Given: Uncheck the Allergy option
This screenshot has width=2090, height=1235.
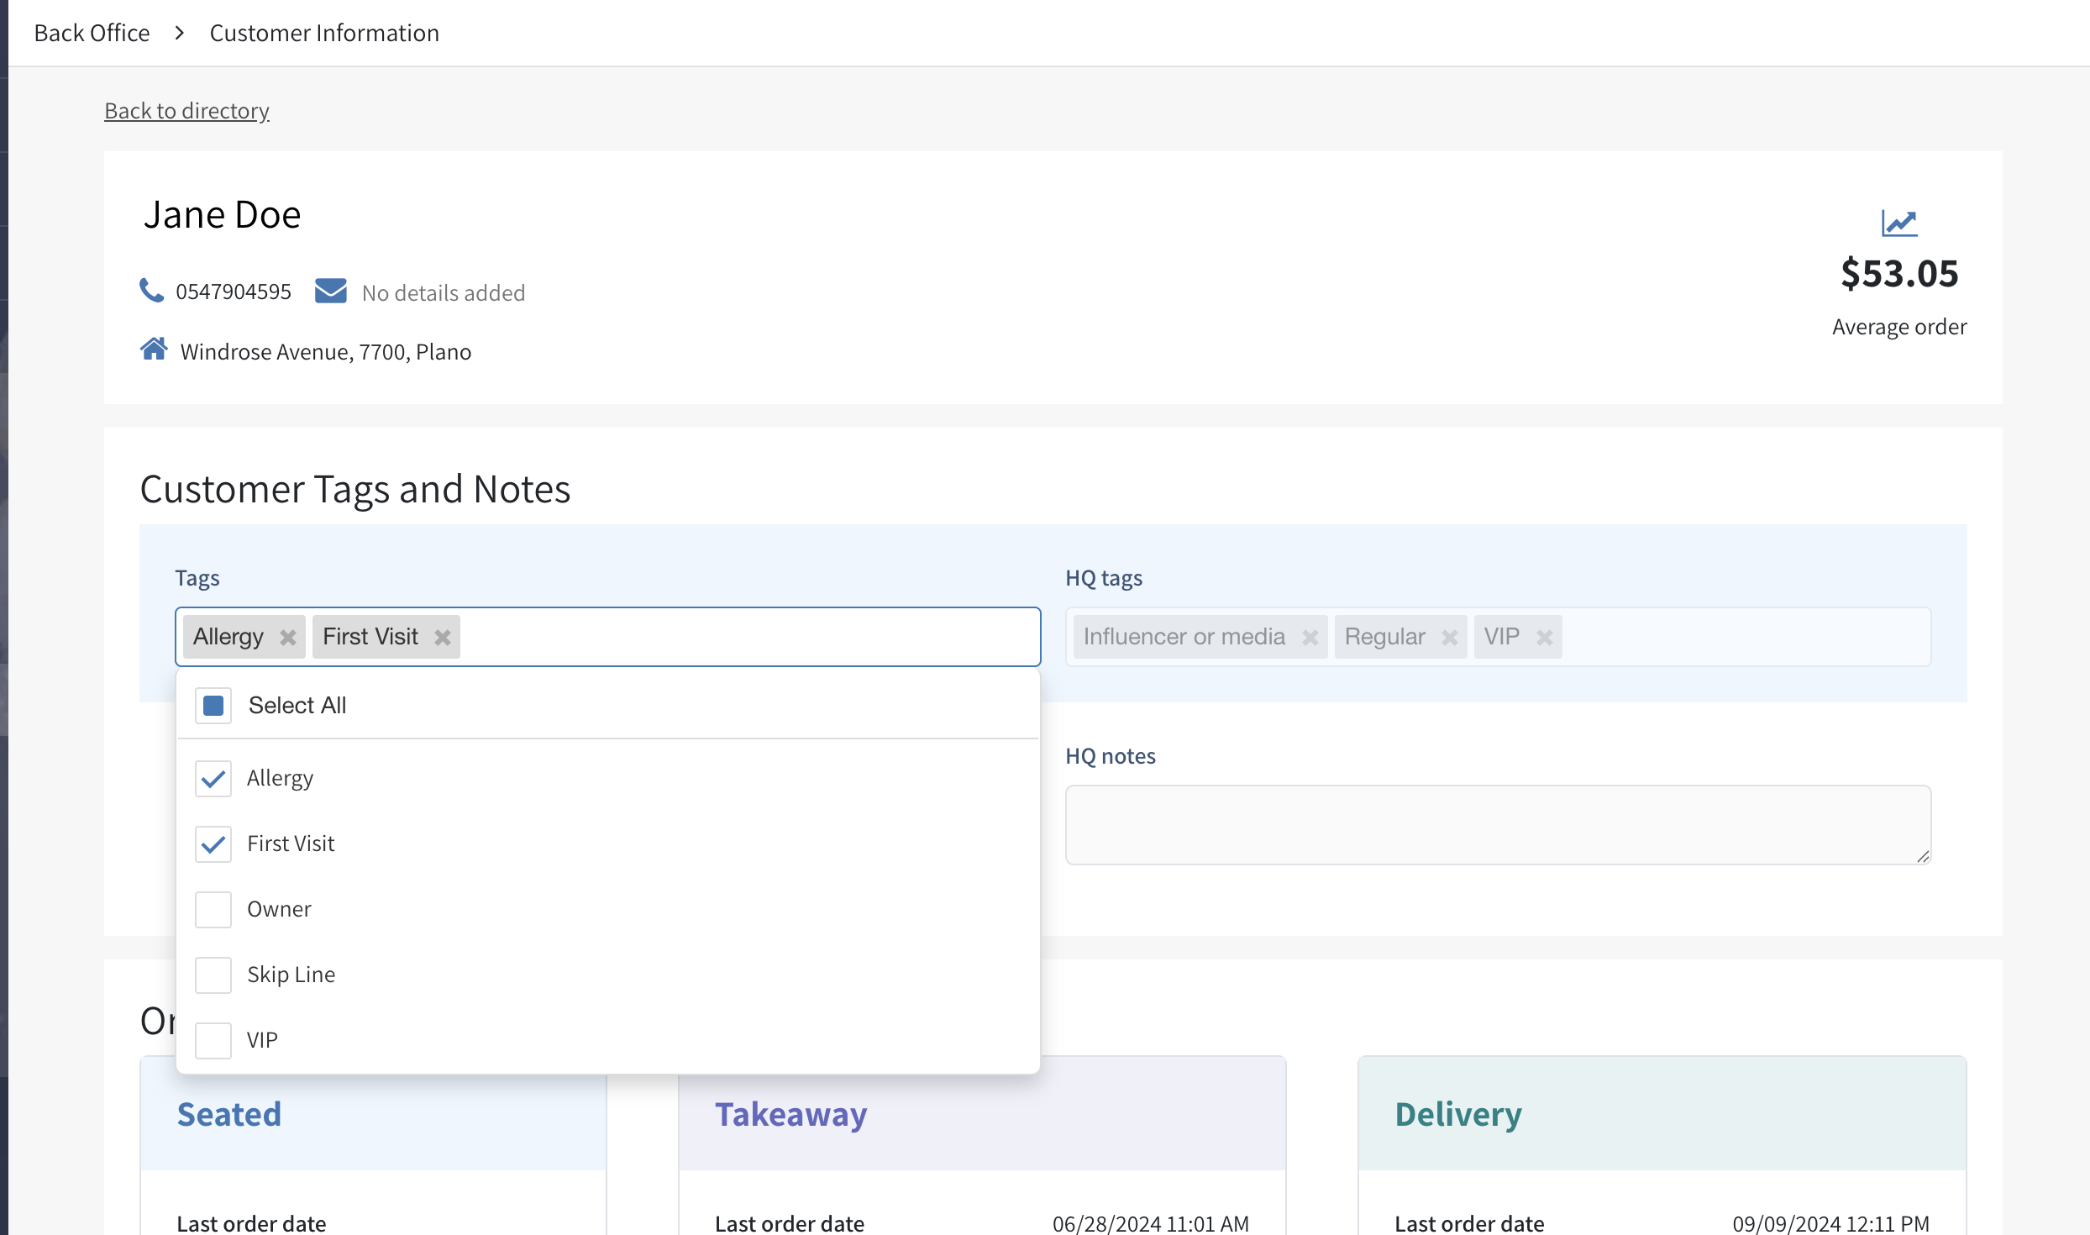Looking at the screenshot, I should pos(213,779).
